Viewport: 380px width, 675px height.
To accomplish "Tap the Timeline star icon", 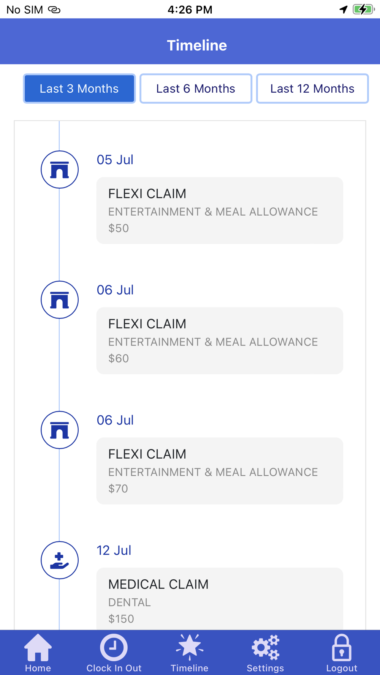I will click(x=189, y=647).
